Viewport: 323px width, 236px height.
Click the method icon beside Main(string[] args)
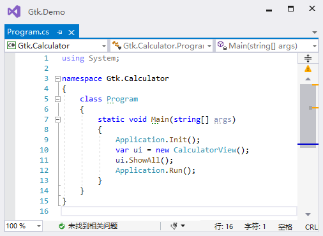coord(222,45)
